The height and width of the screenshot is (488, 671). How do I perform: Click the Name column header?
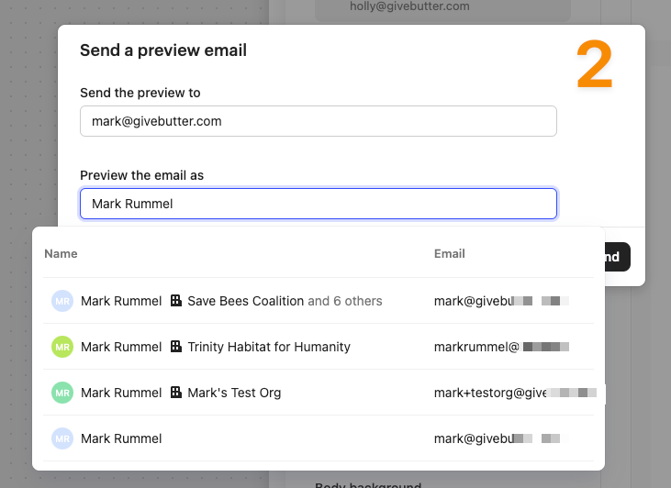(61, 253)
